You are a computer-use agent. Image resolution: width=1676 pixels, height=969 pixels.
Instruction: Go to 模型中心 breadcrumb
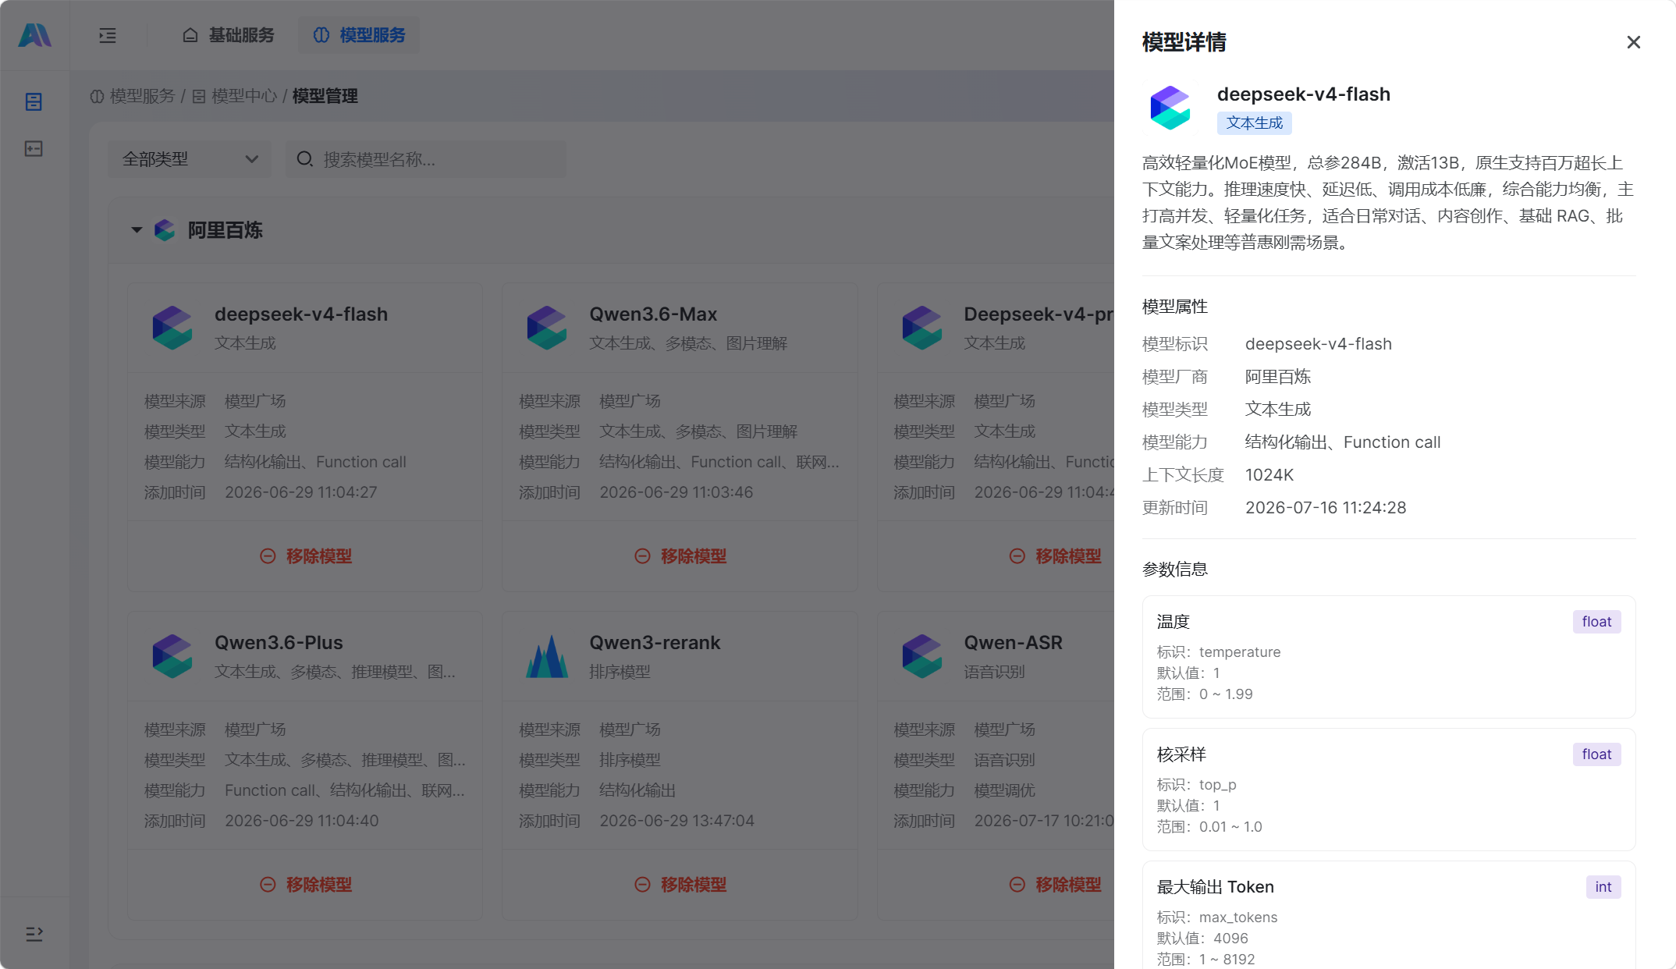[235, 96]
